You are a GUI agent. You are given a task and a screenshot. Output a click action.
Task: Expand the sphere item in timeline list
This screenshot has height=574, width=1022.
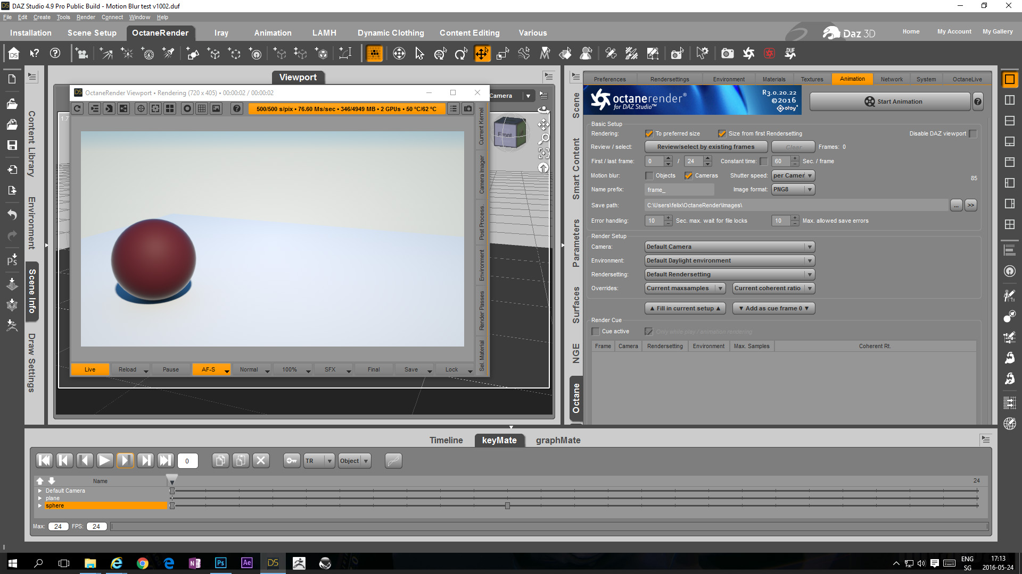click(x=40, y=506)
